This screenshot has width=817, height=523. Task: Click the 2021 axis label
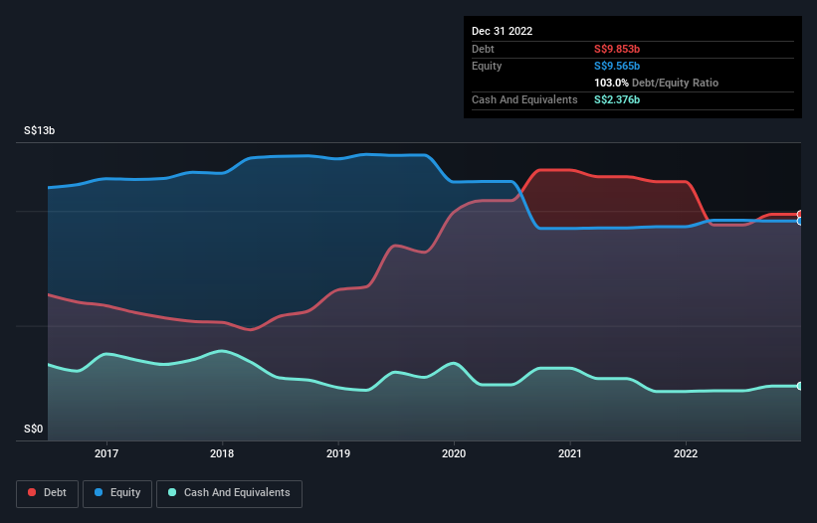tap(570, 453)
